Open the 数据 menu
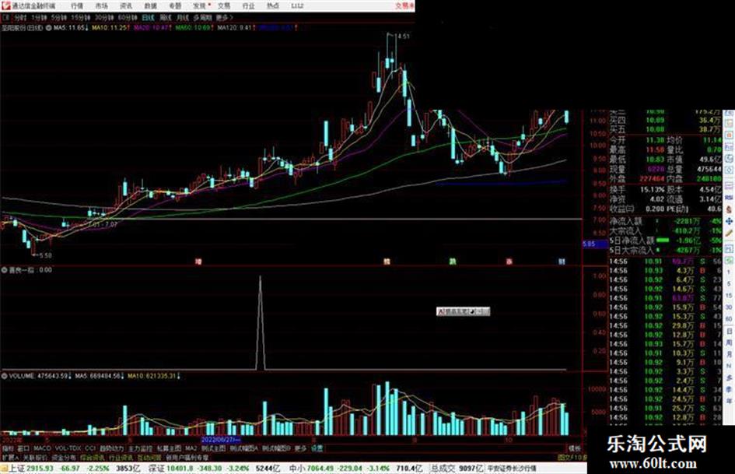Image resolution: width=735 pixels, height=474 pixels. pos(150,6)
